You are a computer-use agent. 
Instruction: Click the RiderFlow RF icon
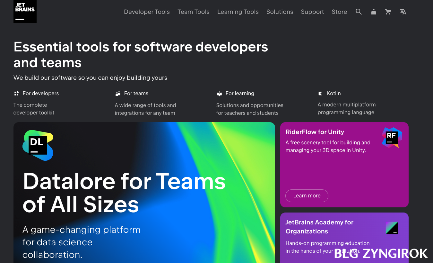tap(392, 138)
